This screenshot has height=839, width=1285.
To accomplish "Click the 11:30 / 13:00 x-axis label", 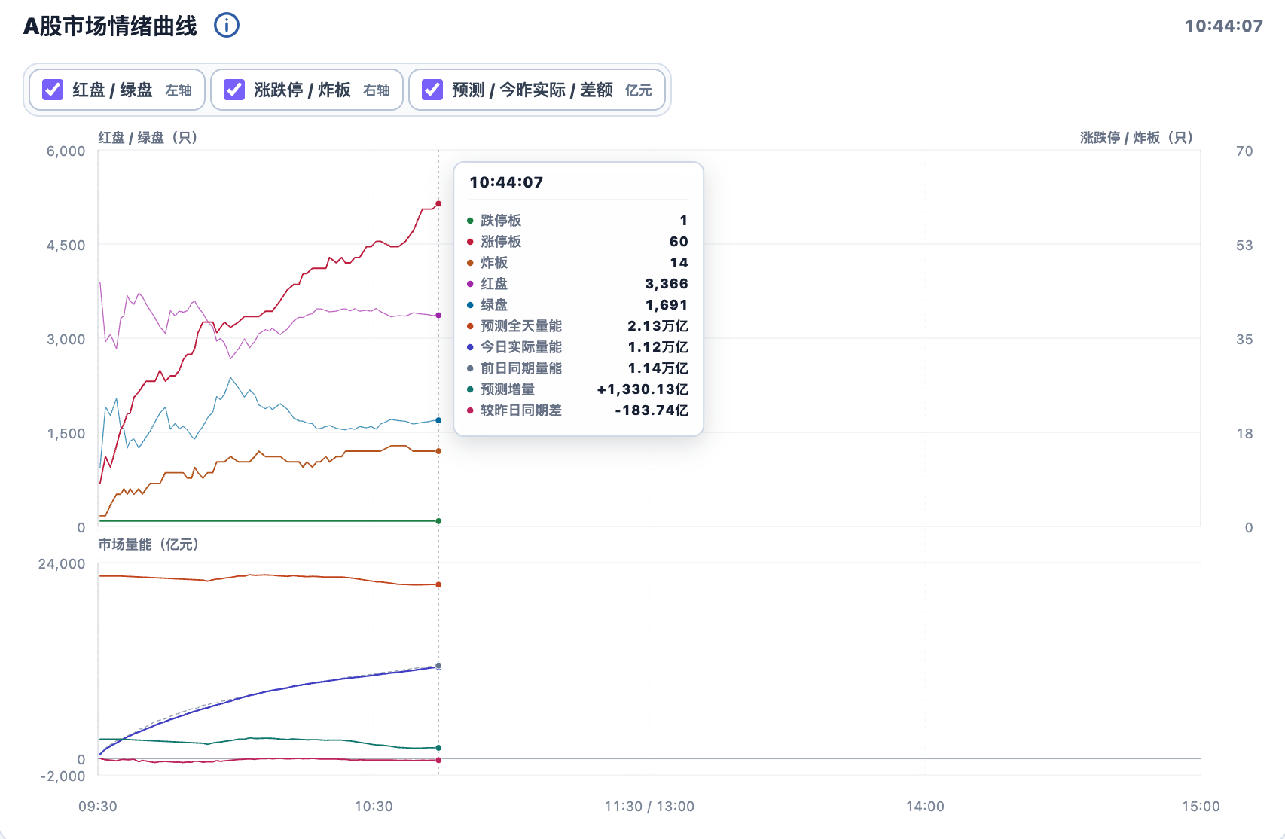I will pyautogui.click(x=649, y=807).
